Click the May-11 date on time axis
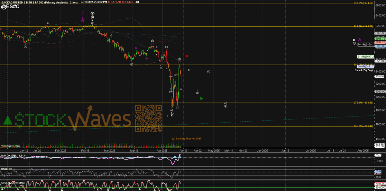 pyautogui.click(x=229, y=150)
